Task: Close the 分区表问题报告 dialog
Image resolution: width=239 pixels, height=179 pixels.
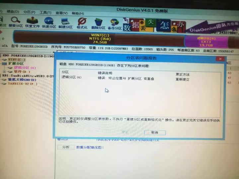Action: click(x=220, y=59)
